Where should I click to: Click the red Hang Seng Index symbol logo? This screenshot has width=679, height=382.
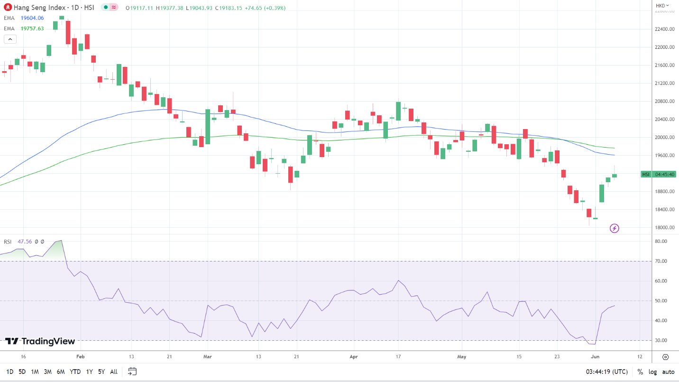tap(8, 8)
